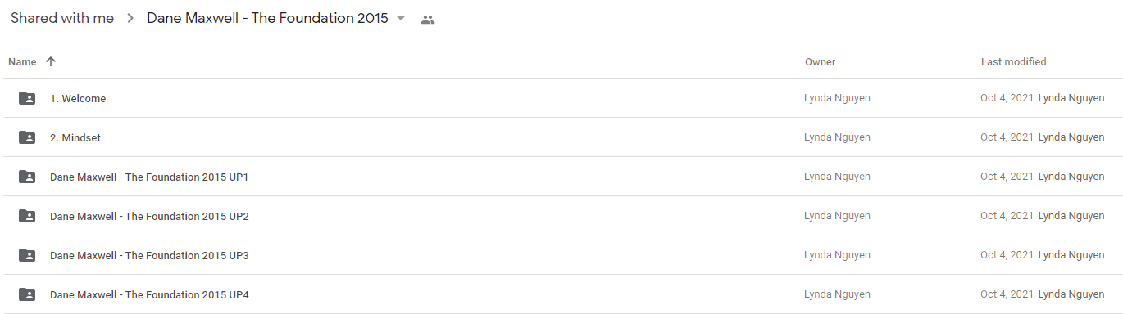Select the Foundation 2015 UP3 folder icon

click(x=27, y=255)
